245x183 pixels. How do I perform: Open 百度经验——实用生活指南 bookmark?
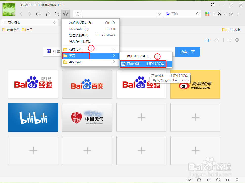(146, 64)
